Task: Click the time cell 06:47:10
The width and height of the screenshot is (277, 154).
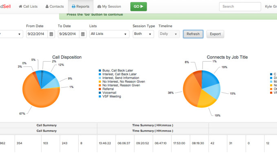Action: coord(162,143)
